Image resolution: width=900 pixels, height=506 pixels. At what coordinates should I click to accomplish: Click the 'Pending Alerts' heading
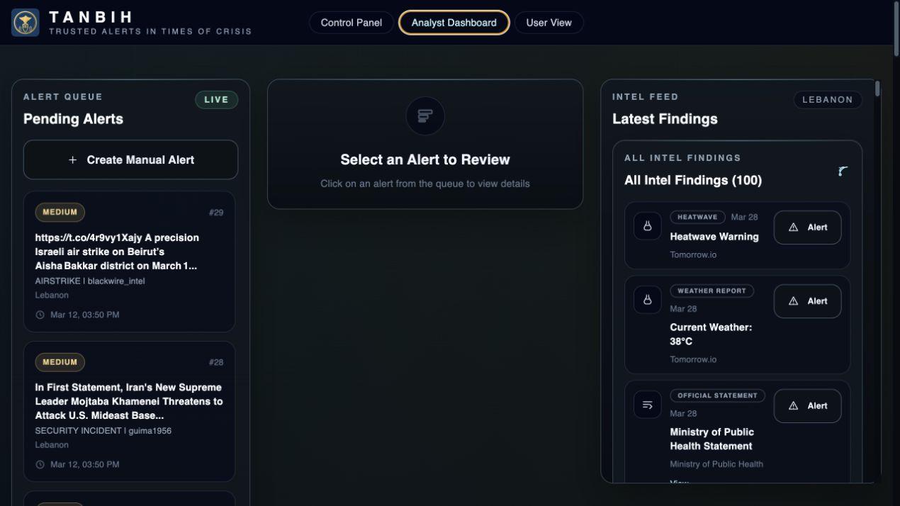point(73,119)
